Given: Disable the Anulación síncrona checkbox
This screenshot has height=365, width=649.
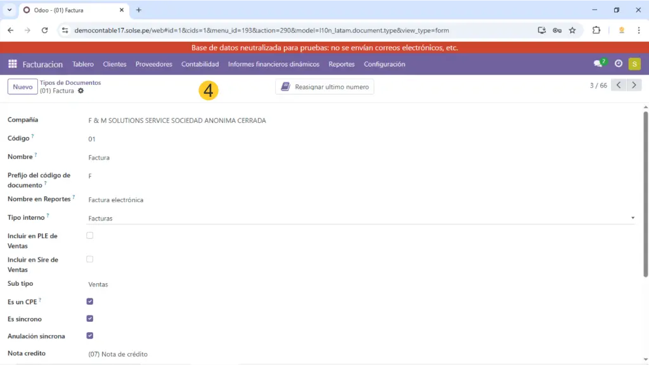Looking at the screenshot, I should click(x=89, y=336).
